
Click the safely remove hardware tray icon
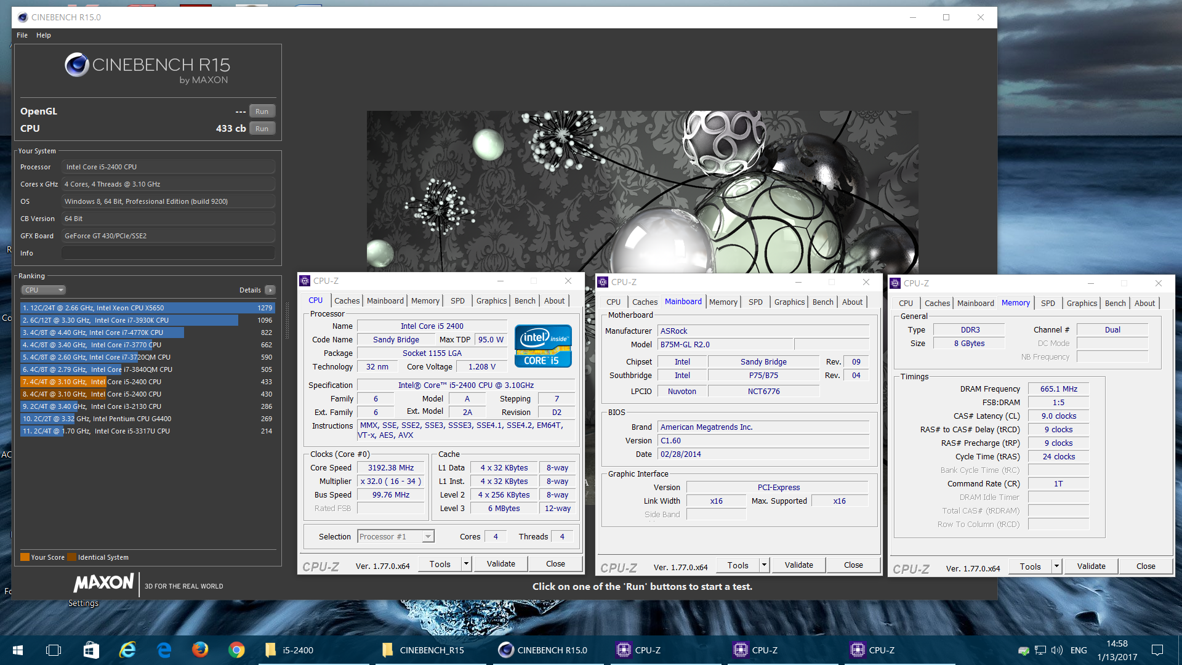click(x=1023, y=651)
